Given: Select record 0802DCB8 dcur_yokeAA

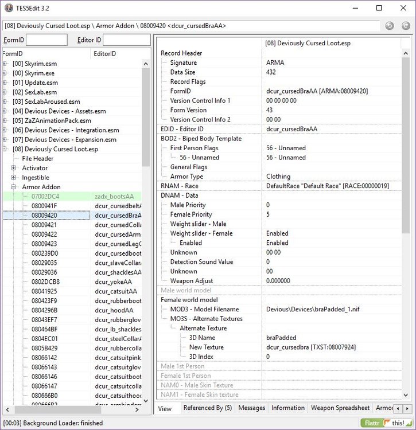Looking at the screenshot, I should pos(72,282).
